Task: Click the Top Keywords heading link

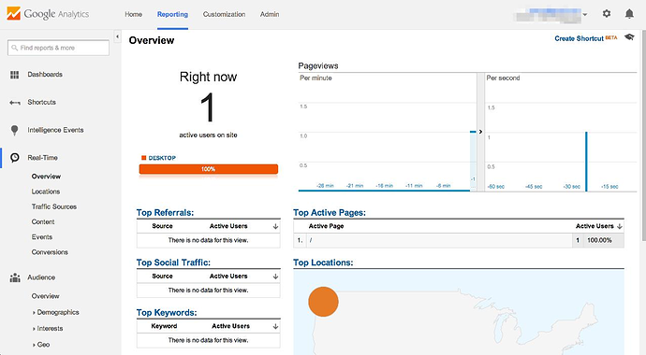Action: pos(167,313)
